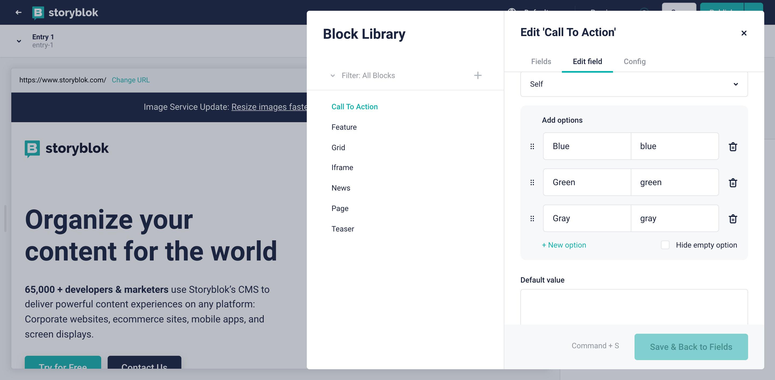Delete the Green option with trash icon

pos(732,183)
